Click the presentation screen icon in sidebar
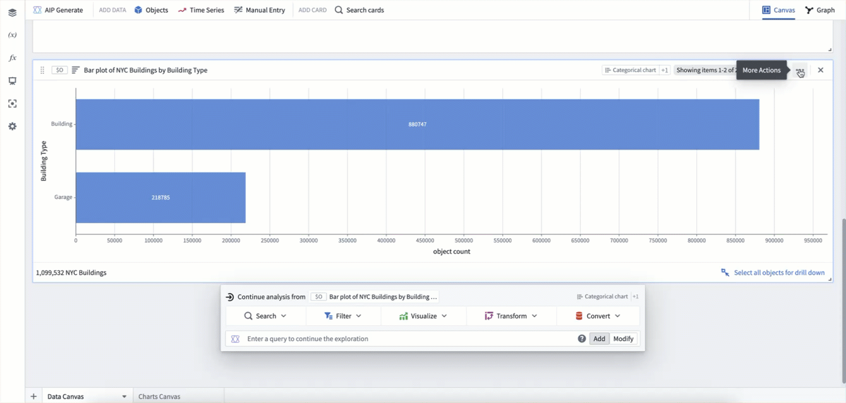 coord(12,81)
